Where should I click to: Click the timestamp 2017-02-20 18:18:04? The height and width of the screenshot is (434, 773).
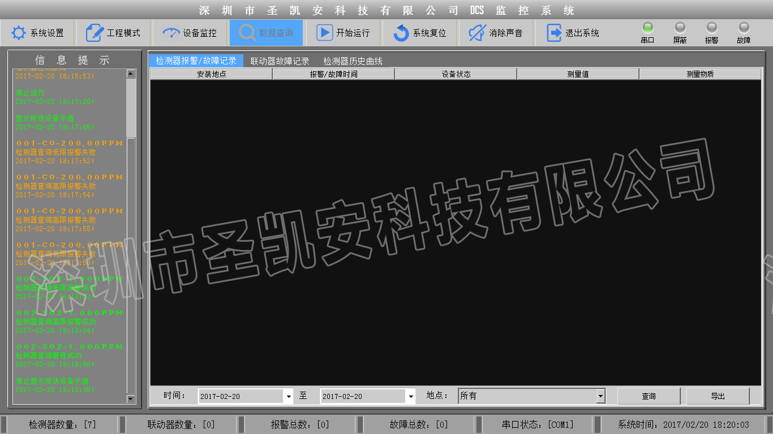point(54,331)
